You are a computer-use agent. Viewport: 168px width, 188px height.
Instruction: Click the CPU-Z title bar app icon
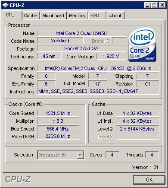6,5
